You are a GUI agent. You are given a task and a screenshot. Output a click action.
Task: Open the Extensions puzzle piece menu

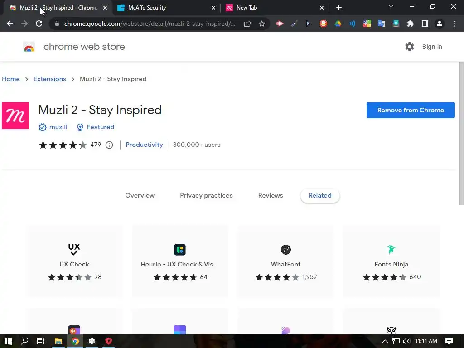pos(411,24)
